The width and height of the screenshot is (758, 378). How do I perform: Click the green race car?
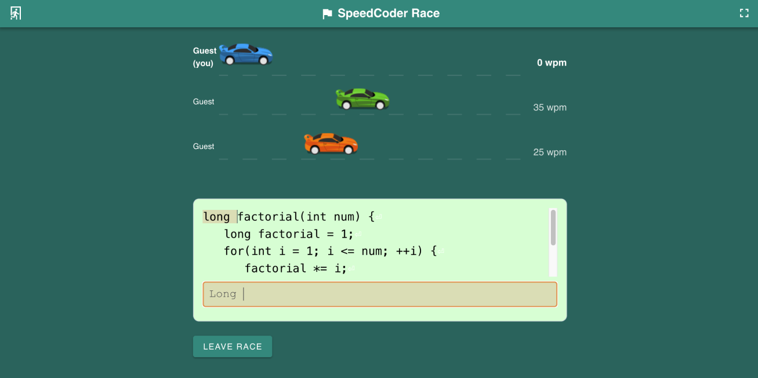pos(362,99)
